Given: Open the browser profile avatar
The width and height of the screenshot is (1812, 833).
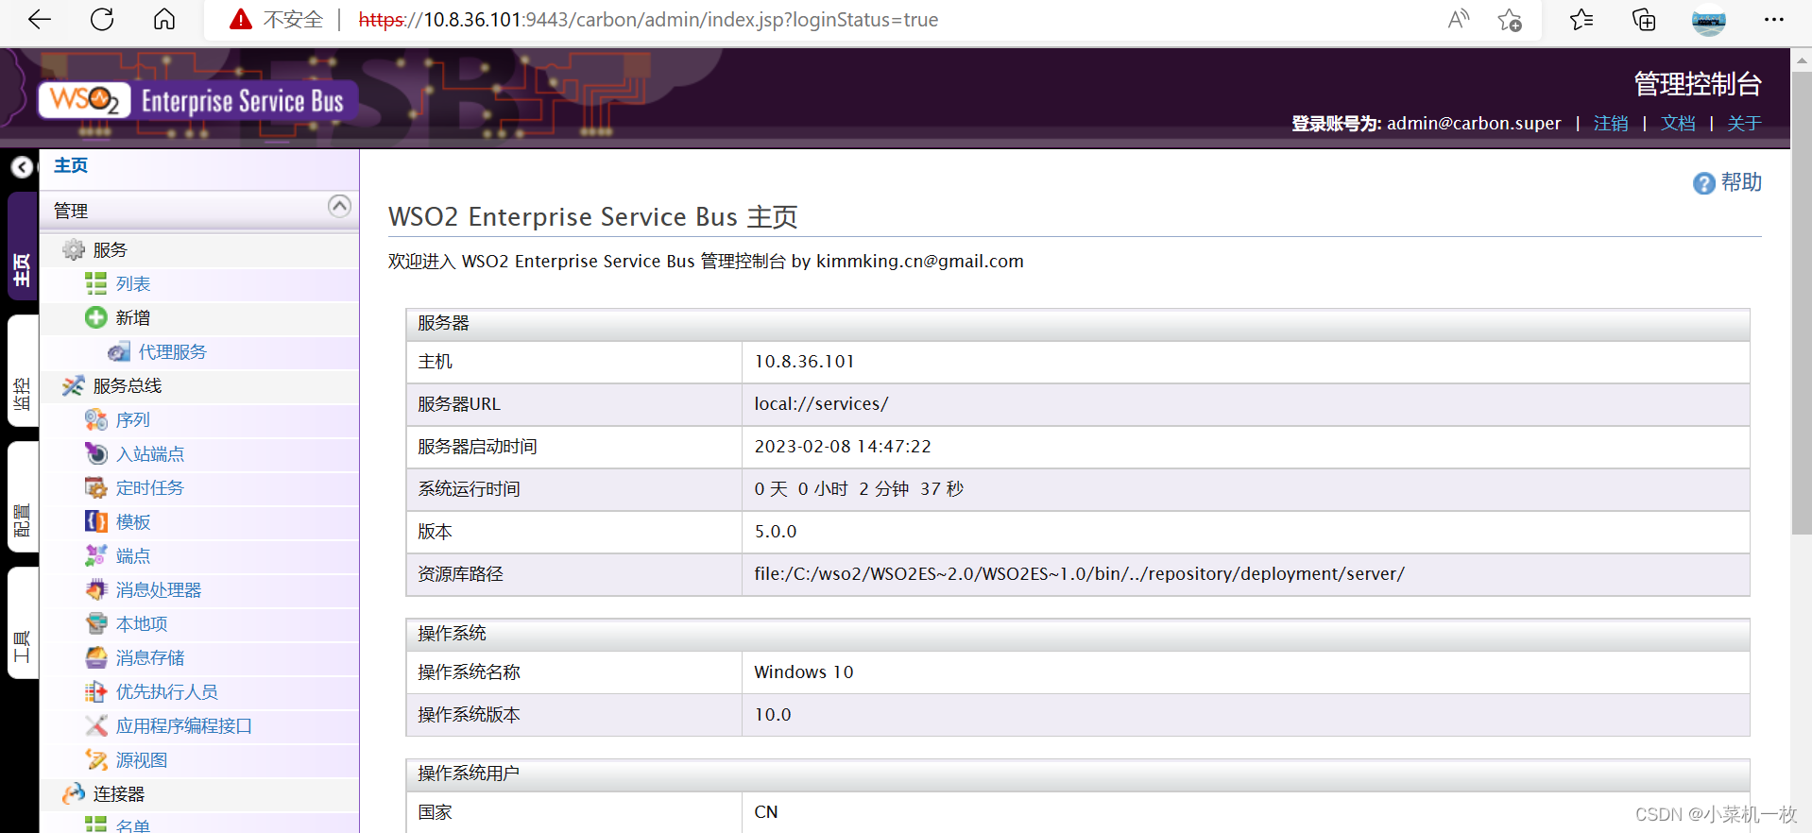Looking at the screenshot, I should [x=1708, y=20].
